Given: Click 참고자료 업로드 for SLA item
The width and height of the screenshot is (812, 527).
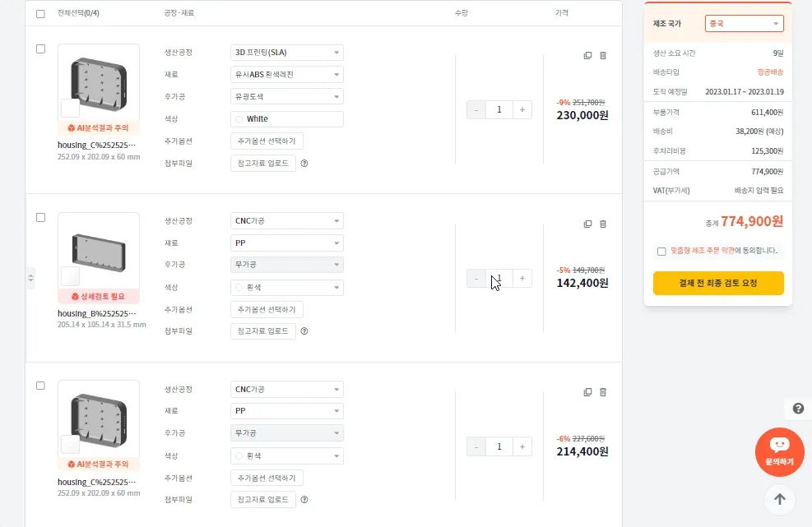Looking at the screenshot, I should pyautogui.click(x=263, y=163).
